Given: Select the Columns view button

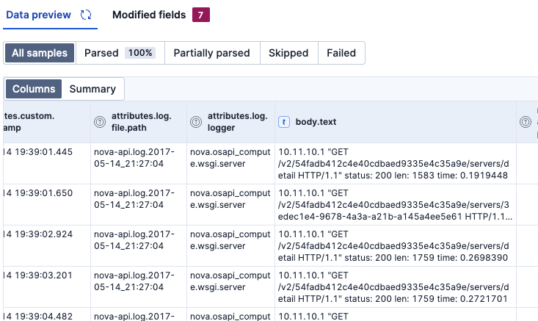Looking at the screenshot, I should [34, 89].
